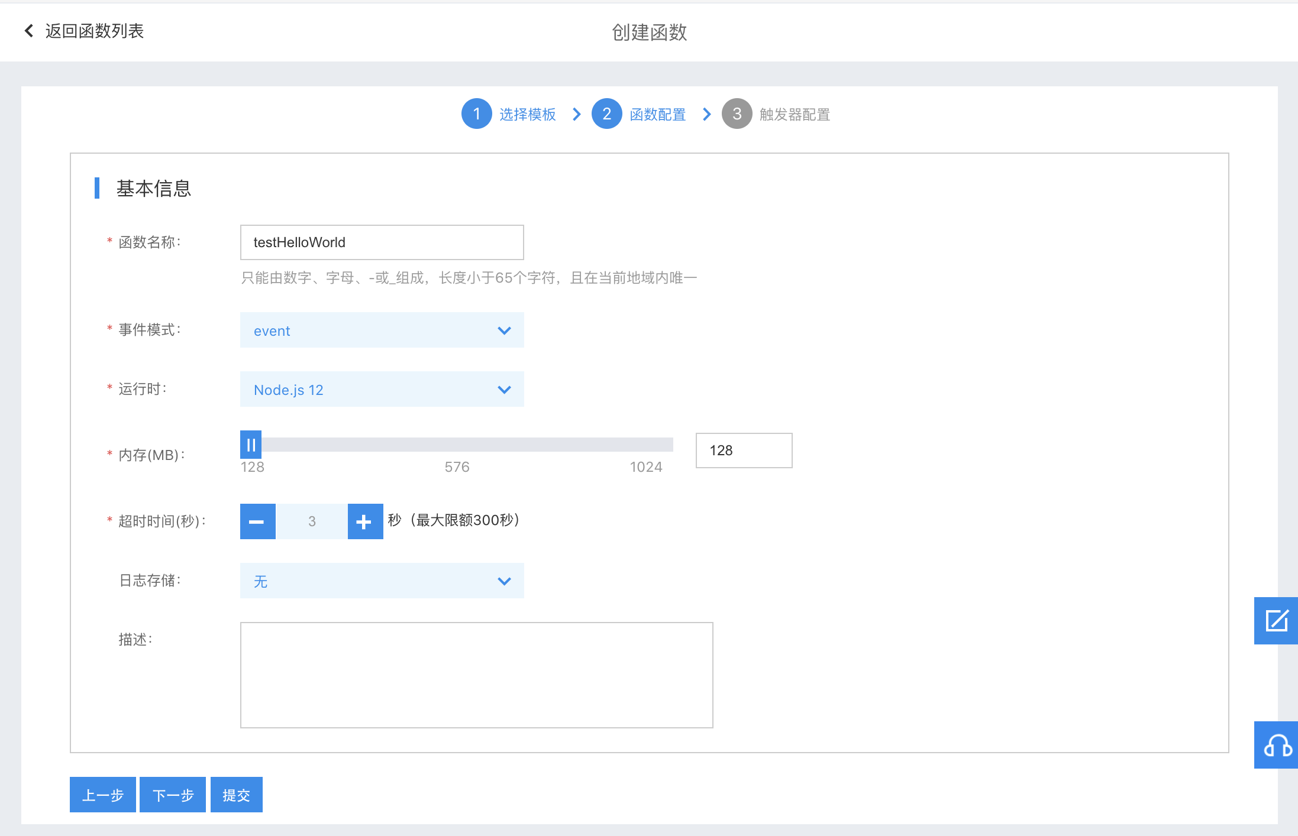
Task: Go back via 返回函数列表 link
Action: pyautogui.click(x=94, y=31)
